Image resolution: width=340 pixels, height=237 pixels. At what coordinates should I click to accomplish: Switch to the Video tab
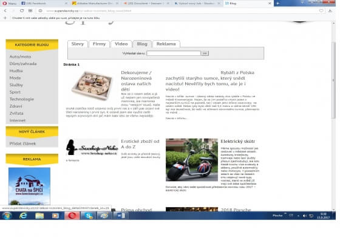(x=121, y=44)
